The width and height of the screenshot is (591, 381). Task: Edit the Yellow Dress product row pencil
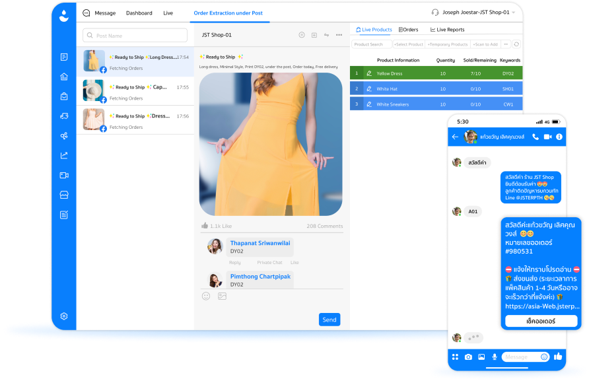click(369, 73)
